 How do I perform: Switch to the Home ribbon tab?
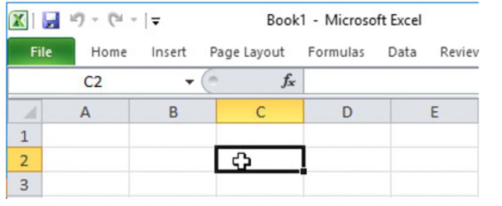109,52
